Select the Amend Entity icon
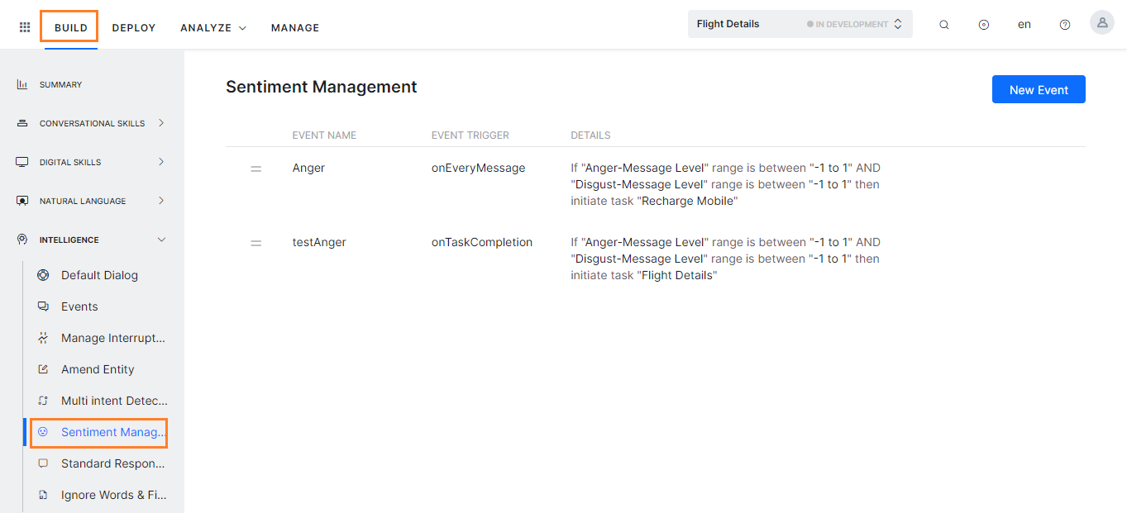1127x513 pixels. (42, 368)
